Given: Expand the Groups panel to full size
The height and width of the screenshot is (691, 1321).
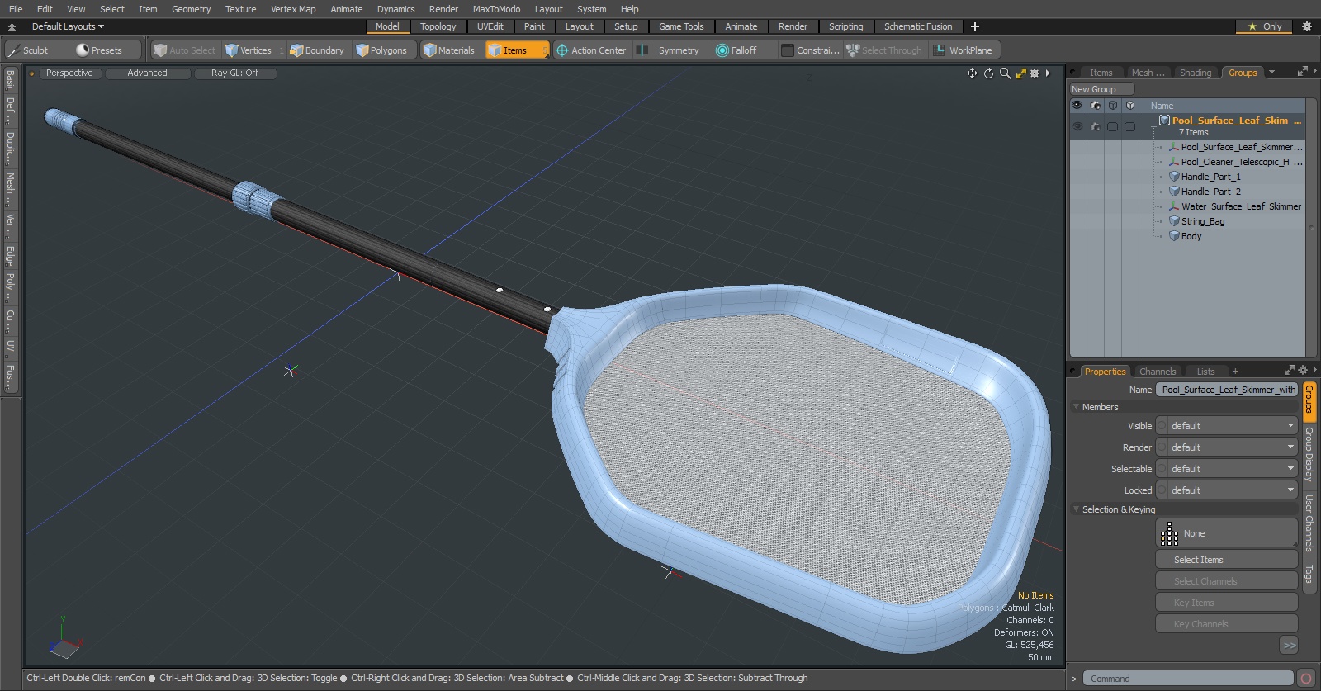Looking at the screenshot, I should (x=1303, y=72).
